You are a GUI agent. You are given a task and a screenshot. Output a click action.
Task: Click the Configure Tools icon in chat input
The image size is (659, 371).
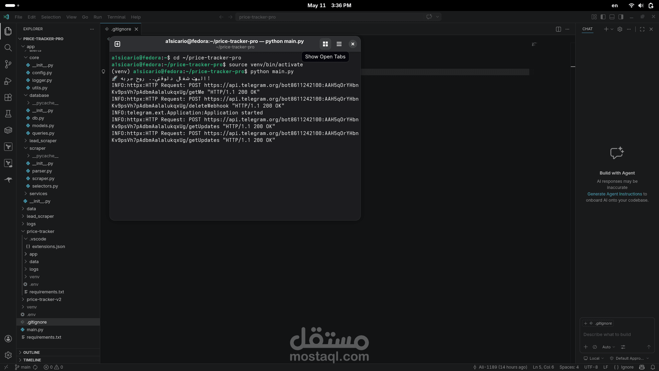[x=623, y=347]
